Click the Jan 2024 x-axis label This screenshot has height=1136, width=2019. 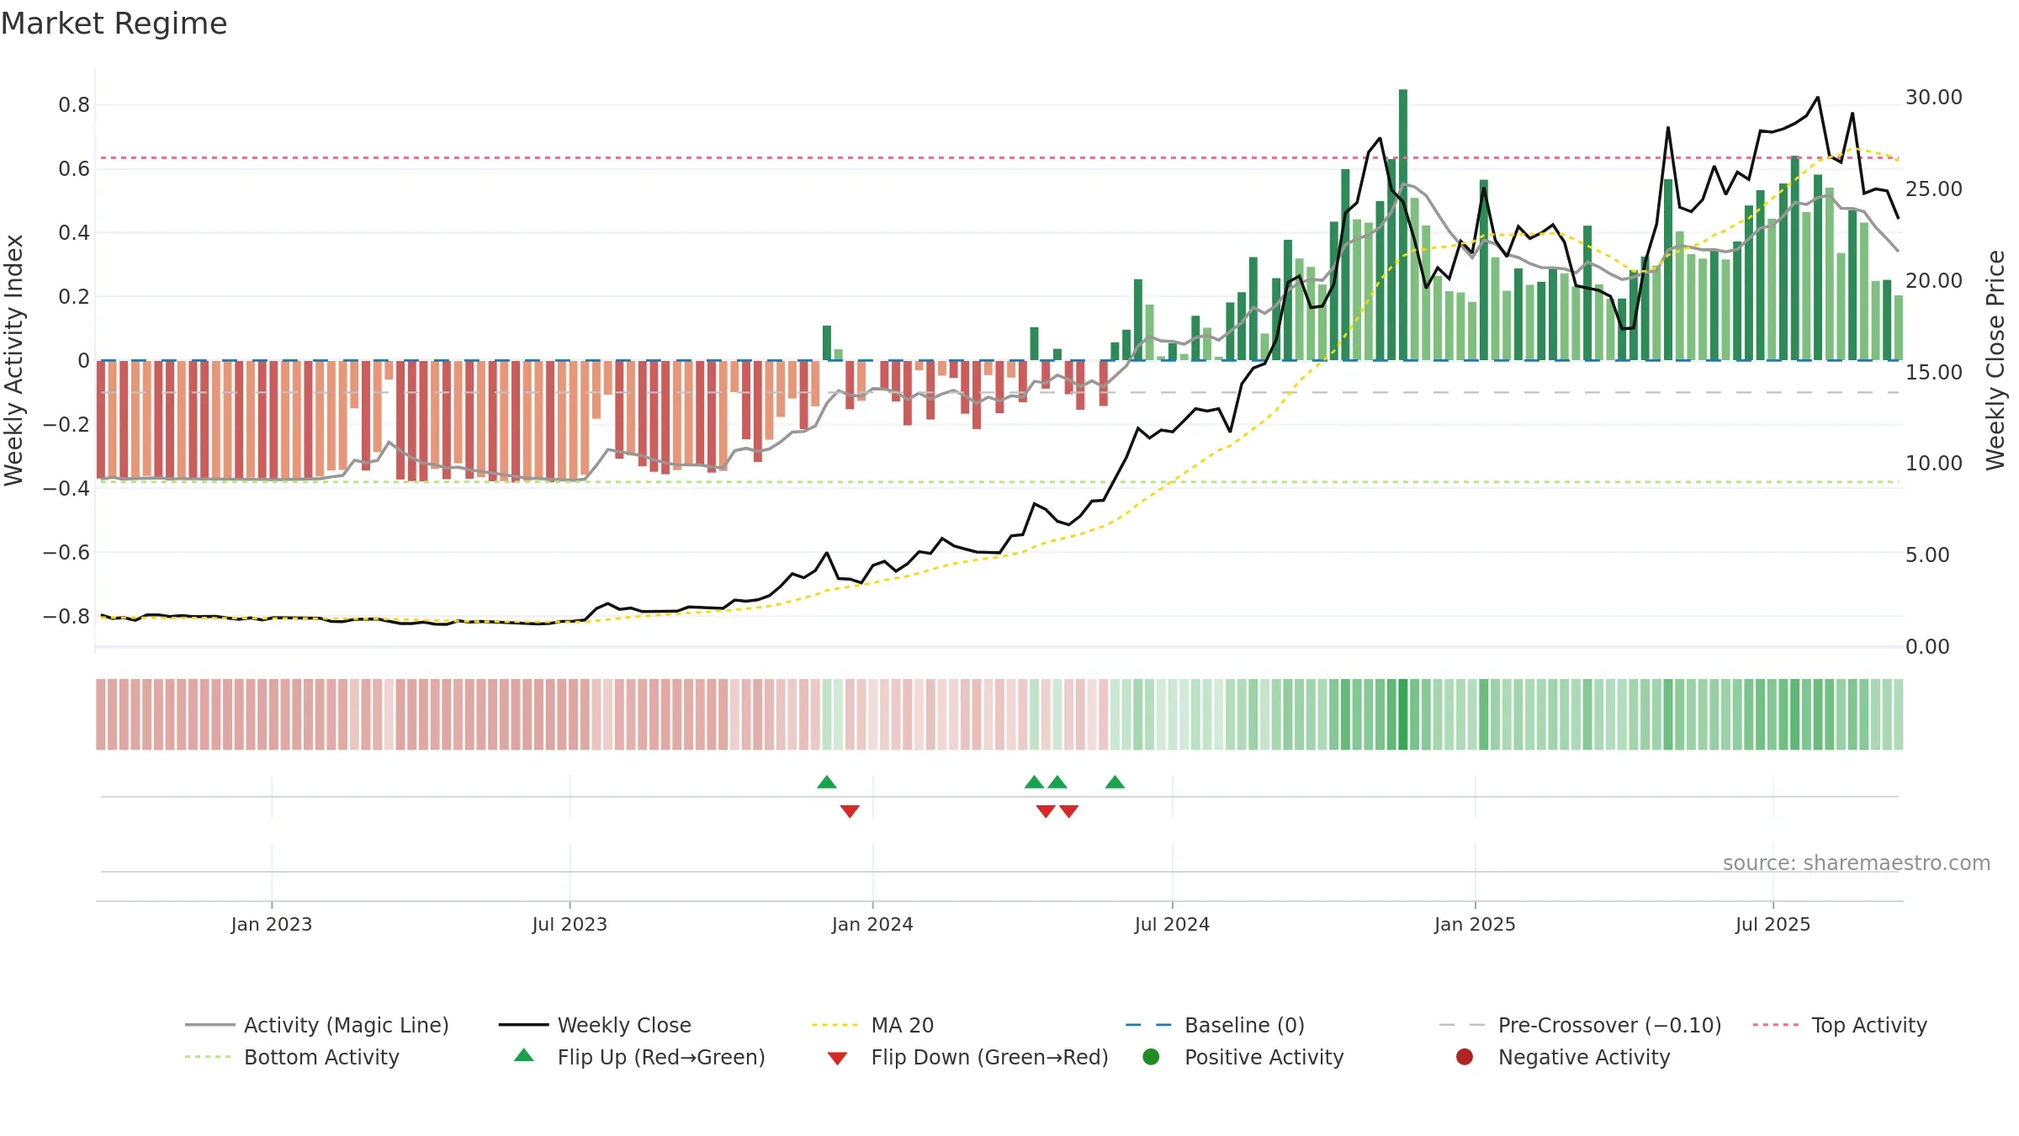pos(872,924)
